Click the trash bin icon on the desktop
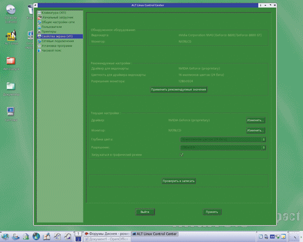The image size is (303, 242). 30,10
